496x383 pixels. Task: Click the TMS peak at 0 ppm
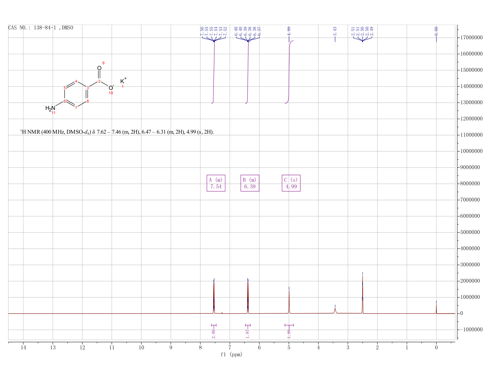click(x=436, y=309)
